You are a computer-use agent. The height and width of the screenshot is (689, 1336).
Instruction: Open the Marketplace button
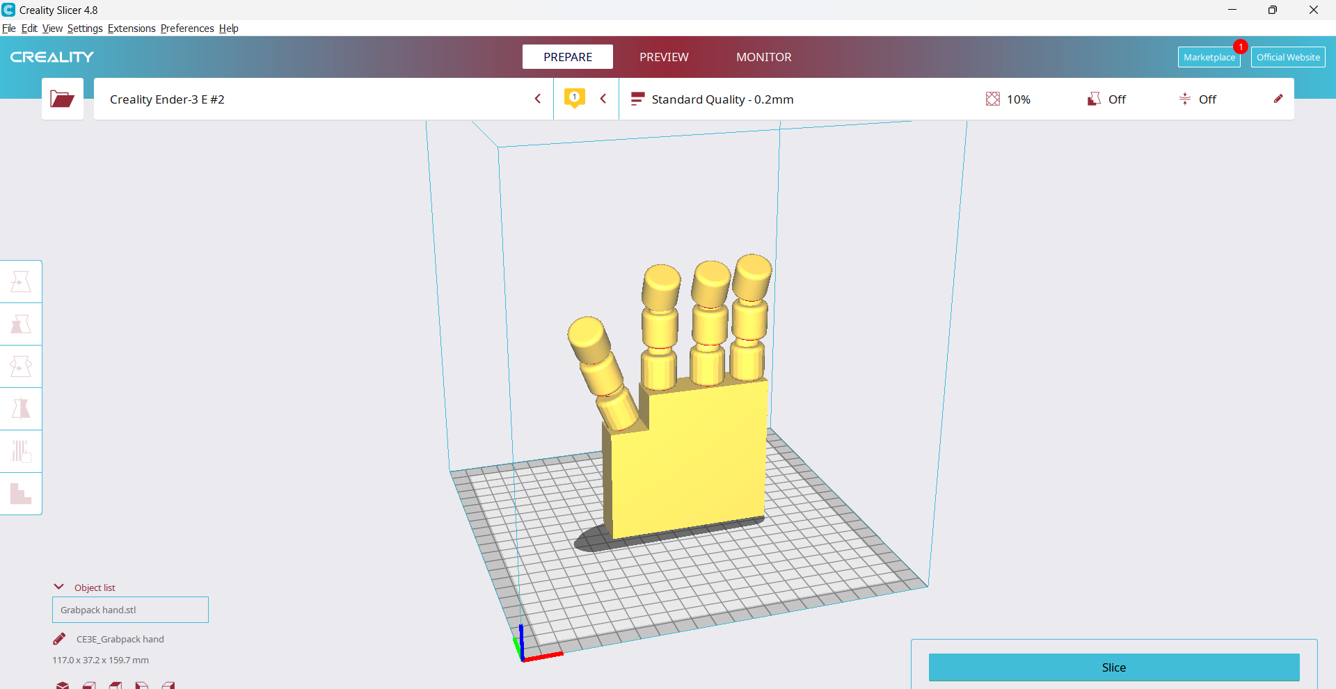[x=1209, y=57]
